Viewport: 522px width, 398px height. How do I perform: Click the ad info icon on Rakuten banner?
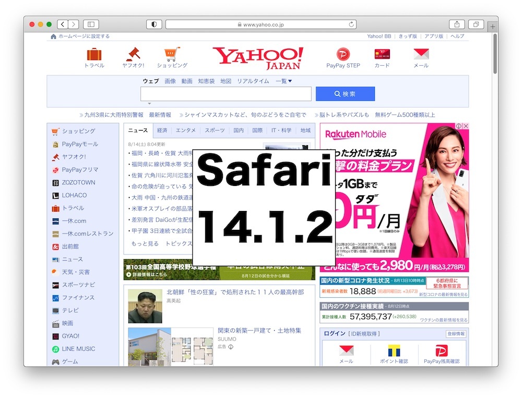pyautogui.click(x=459, y=126)
